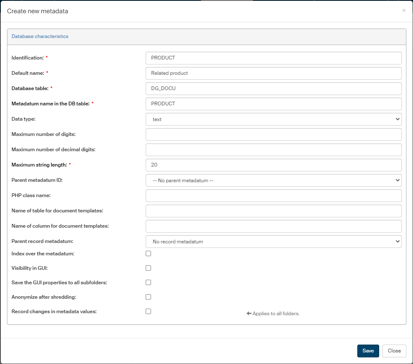413x364 pixels.
Task: Click the PHP class name input
Action: pos(274,195)
